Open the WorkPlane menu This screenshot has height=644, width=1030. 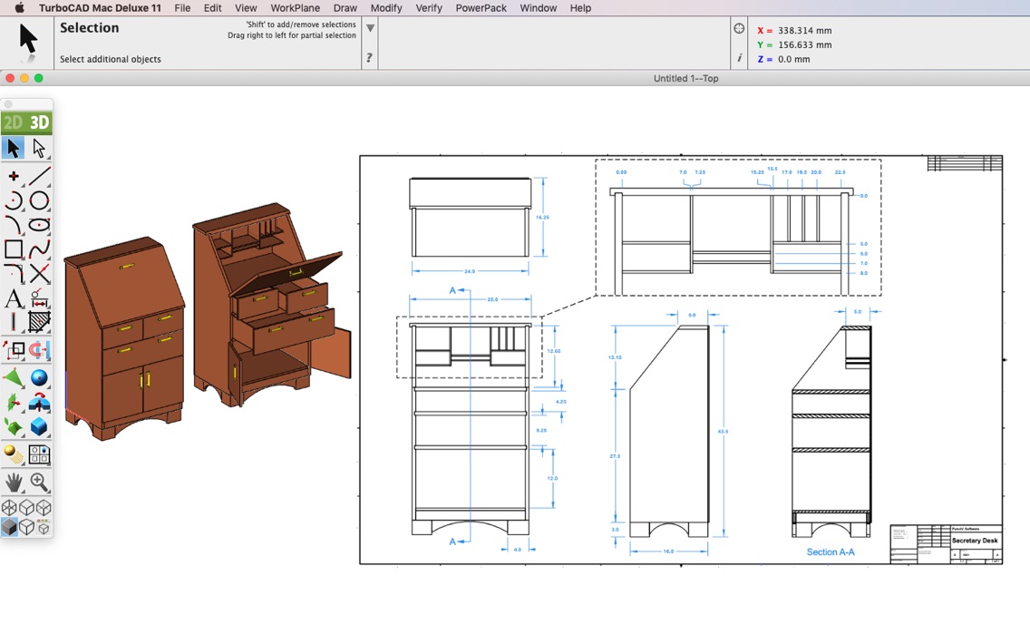[295, 8]
